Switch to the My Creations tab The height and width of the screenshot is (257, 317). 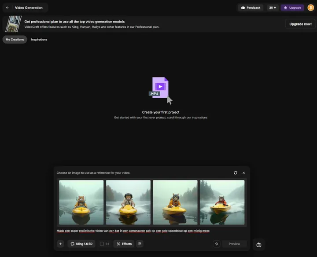tap(15, 40)
